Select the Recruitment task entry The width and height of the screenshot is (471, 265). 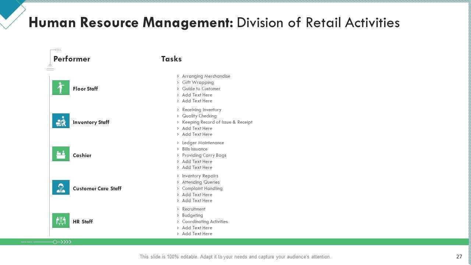coord(194,209)
